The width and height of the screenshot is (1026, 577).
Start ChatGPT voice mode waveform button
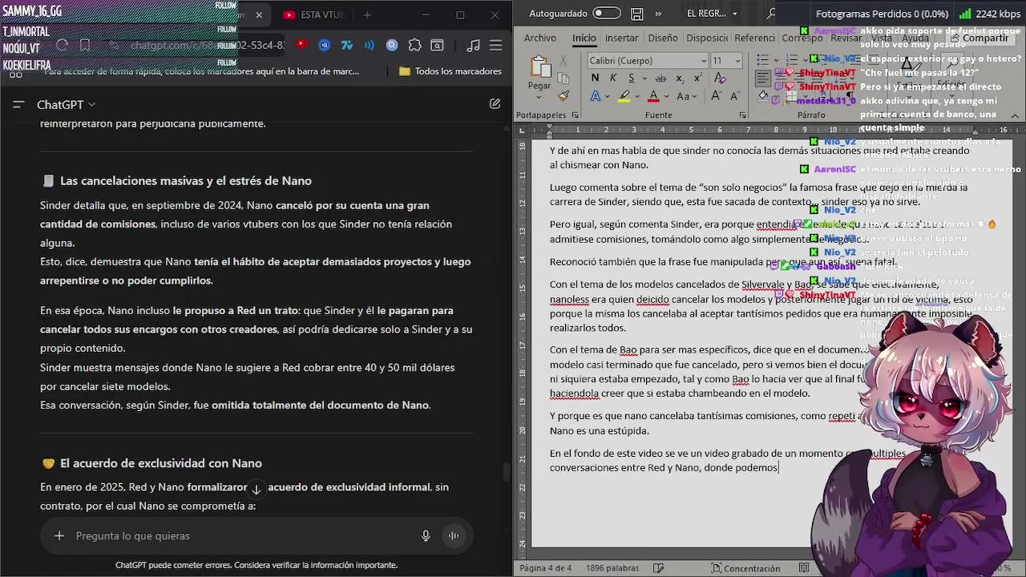454,535
